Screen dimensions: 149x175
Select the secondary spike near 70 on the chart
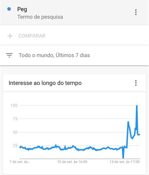pyautogui.click(x=128, y=122)
